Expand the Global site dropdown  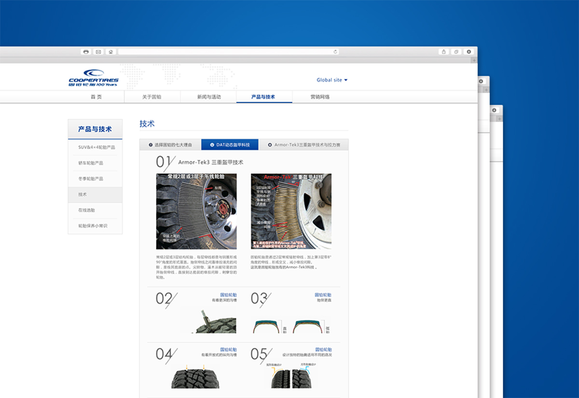(332, 80)
